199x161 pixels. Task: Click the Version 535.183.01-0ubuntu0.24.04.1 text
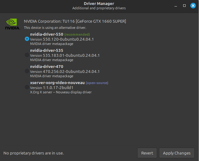tap(65, 56)
